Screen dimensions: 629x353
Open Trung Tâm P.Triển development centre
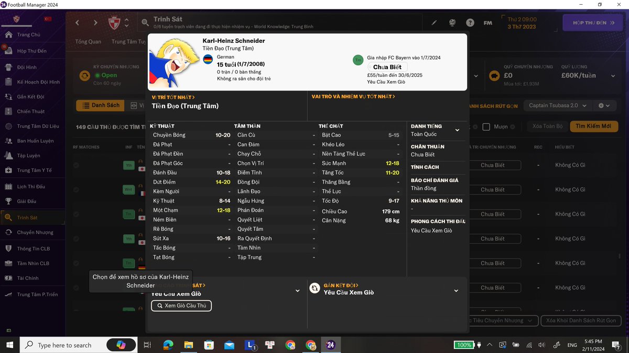(x=32, y=294)
